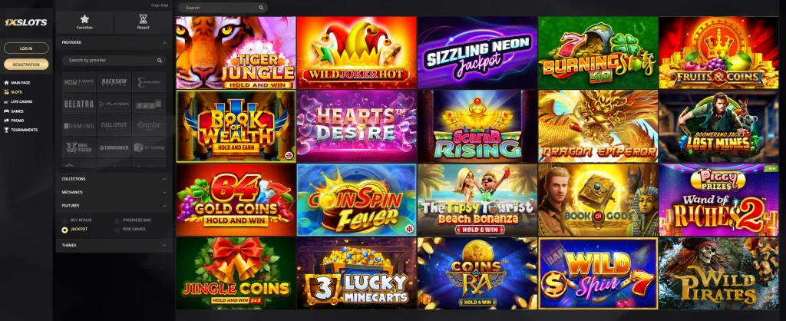Click the 1XSLOTS logo

[x=26, y=22]
